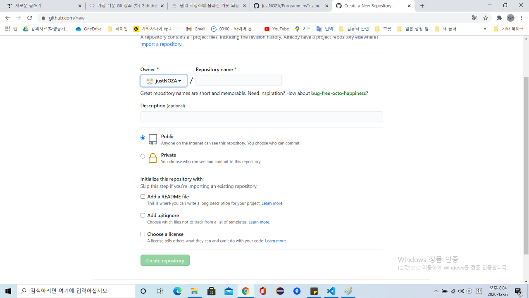The height and width of the screenshot is (298, 529).
Task: Open the Chrome extensions puzzle icon
Action: click(x=499, y=18)
